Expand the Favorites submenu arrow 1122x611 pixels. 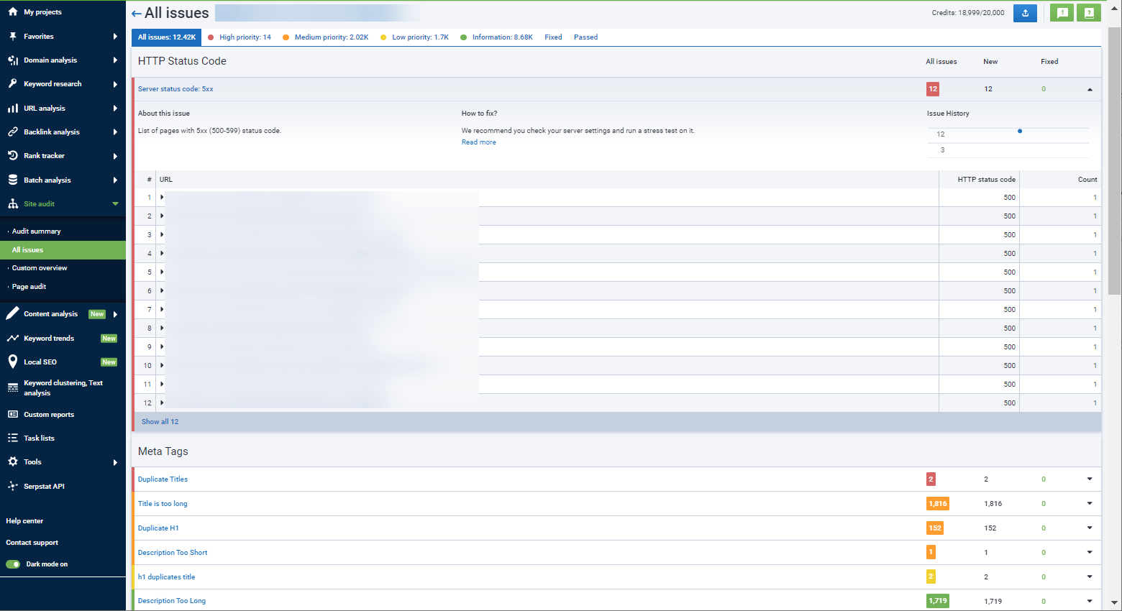[x=115, y=36]
